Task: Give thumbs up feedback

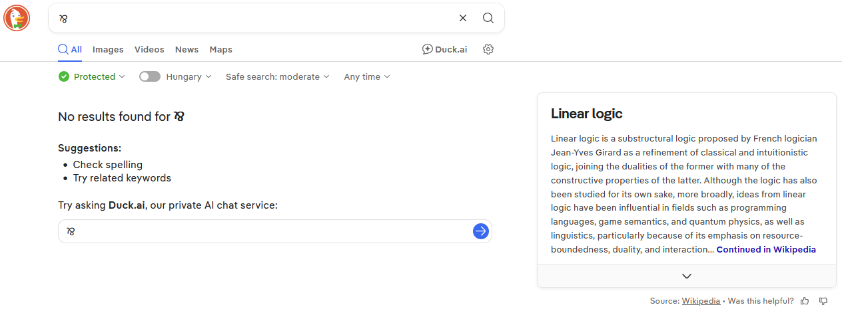Action: tap(805, 301)
